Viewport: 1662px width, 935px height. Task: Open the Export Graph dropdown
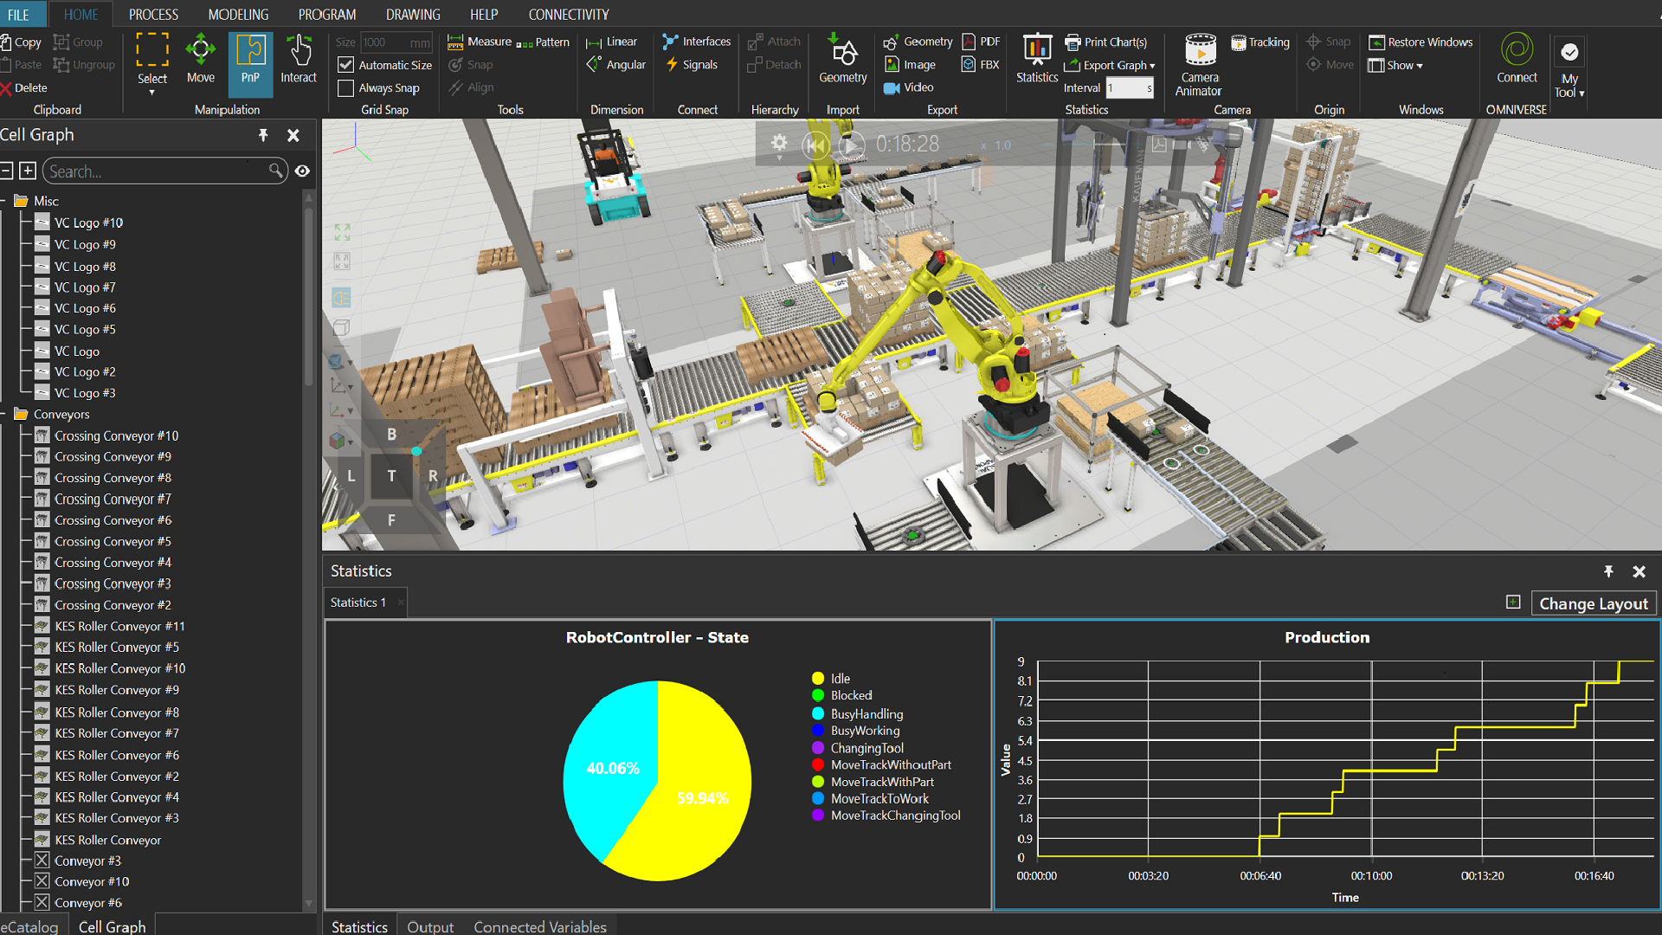point(1111,65)
